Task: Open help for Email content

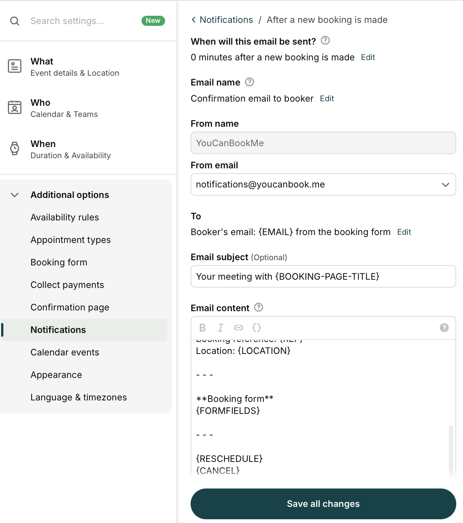Action: click(x=258, y=308)
